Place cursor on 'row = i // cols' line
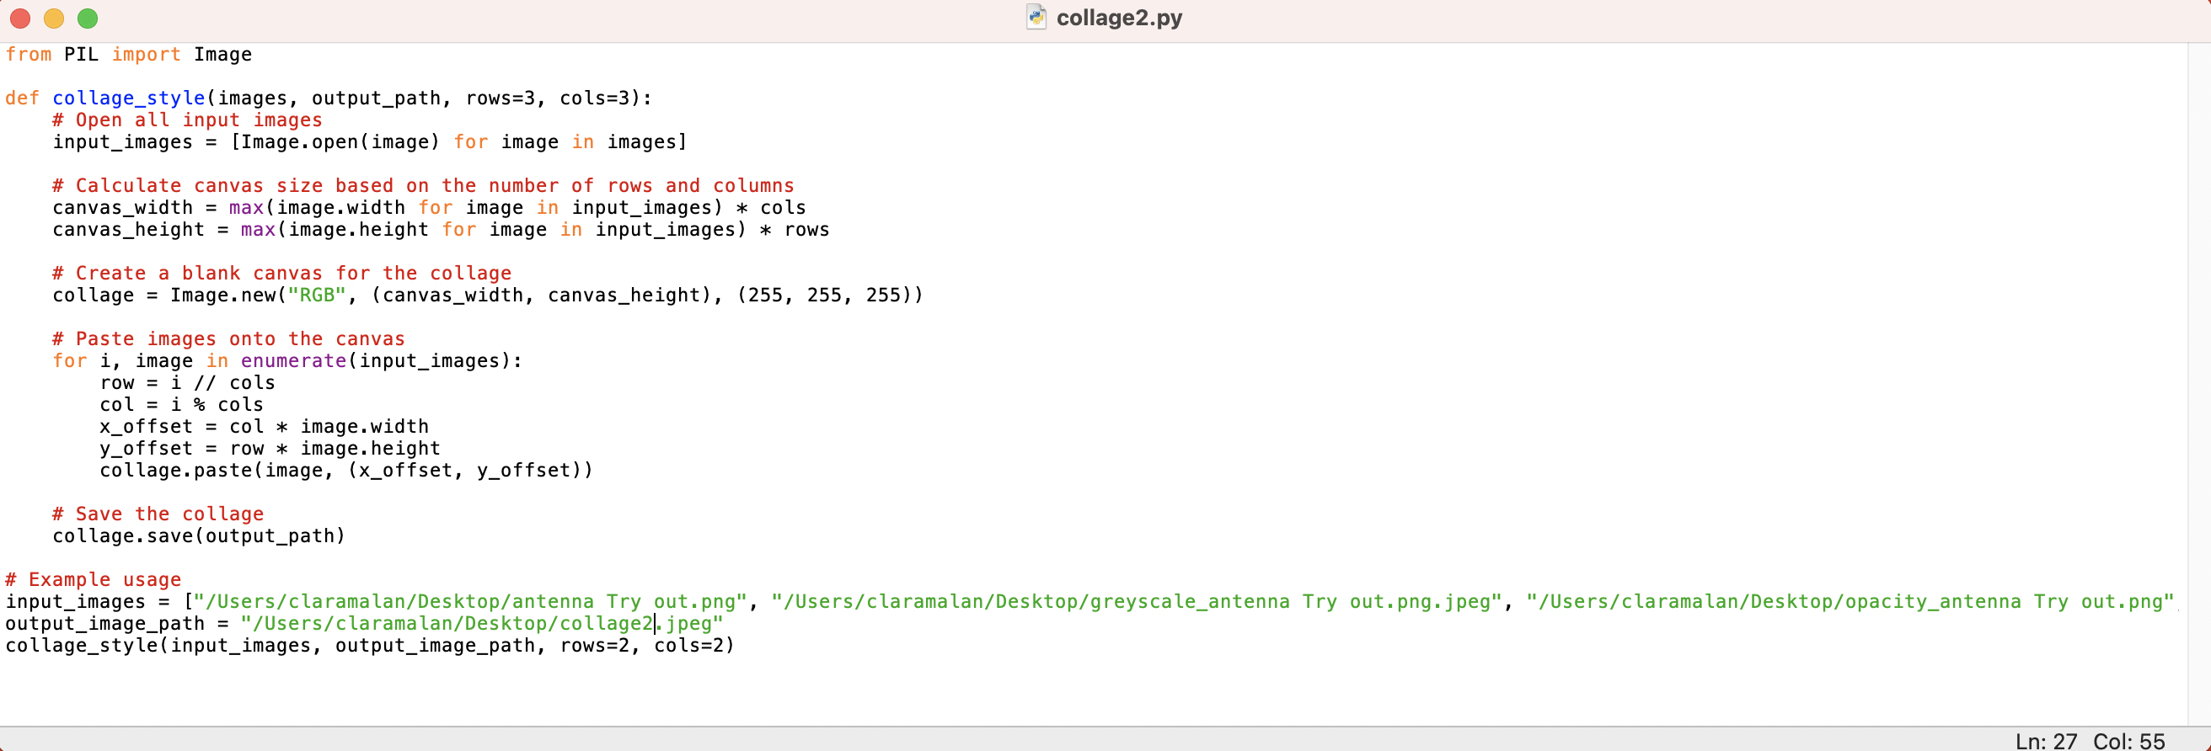Image resolution: width=2211 pixels, height=751 pixels. [187, 382]
